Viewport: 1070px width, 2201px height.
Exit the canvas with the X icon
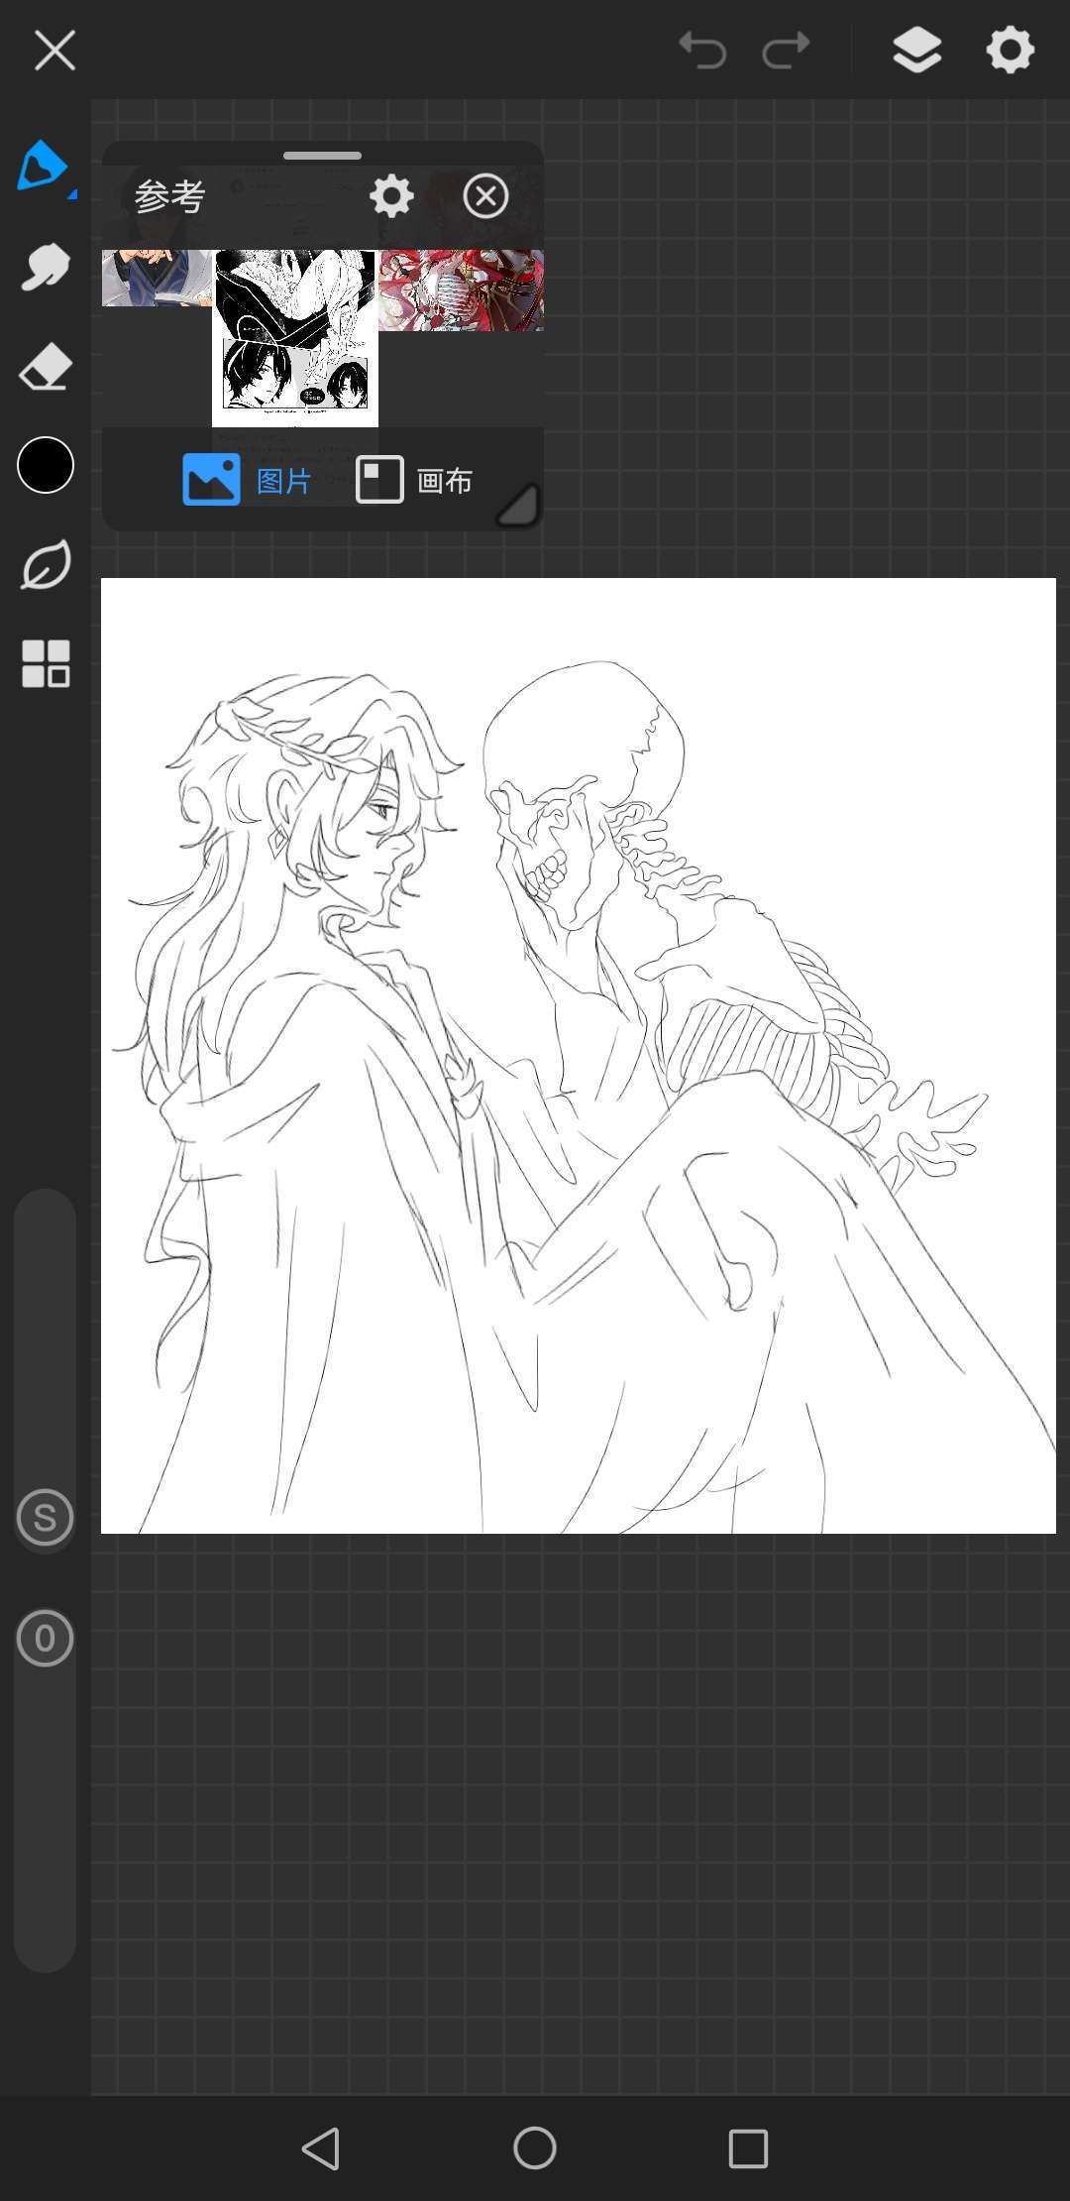tap(54, 50)
